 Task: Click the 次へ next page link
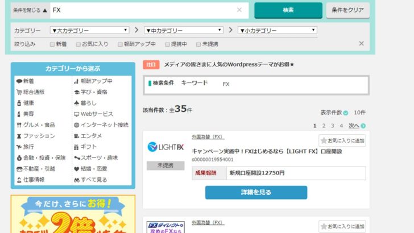coord(354,126)
